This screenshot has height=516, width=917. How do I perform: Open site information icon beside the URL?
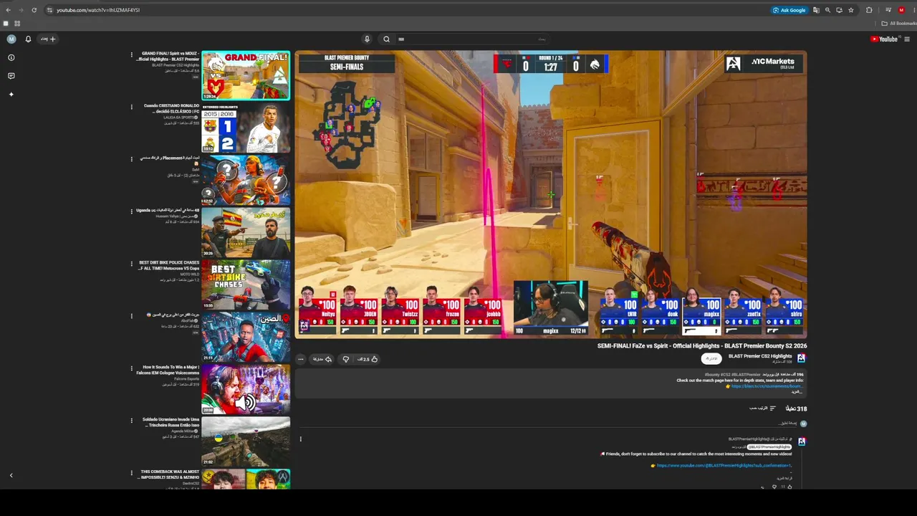point(49,10)
